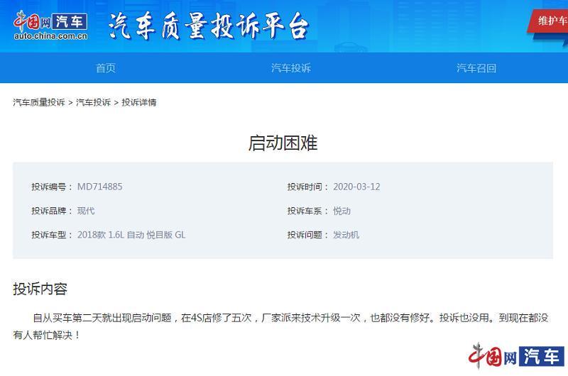Click the 中国网汽车 logo in header
Screen dimensions: 568x376
click(51, 26)
